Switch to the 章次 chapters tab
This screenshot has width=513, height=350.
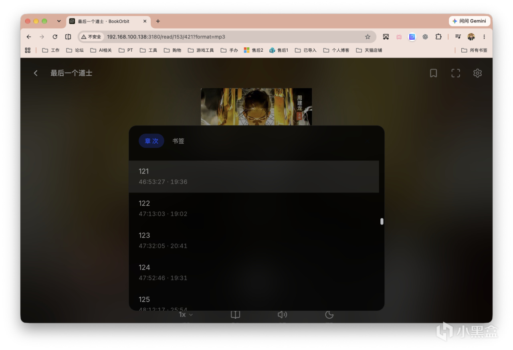(151, 141)
